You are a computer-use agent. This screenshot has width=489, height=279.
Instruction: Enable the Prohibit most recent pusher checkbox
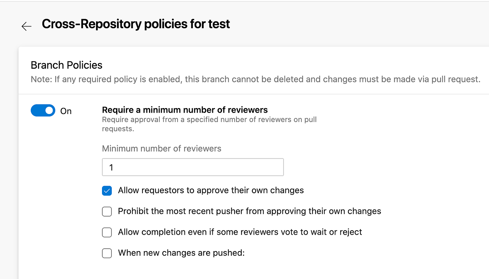pyautogui.click(x=107, y=211)
